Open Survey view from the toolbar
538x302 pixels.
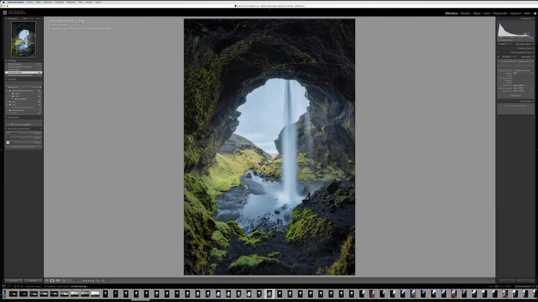63,281
